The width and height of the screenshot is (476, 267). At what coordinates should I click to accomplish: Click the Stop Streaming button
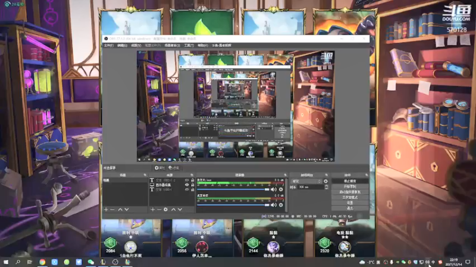tap(350, 181)
